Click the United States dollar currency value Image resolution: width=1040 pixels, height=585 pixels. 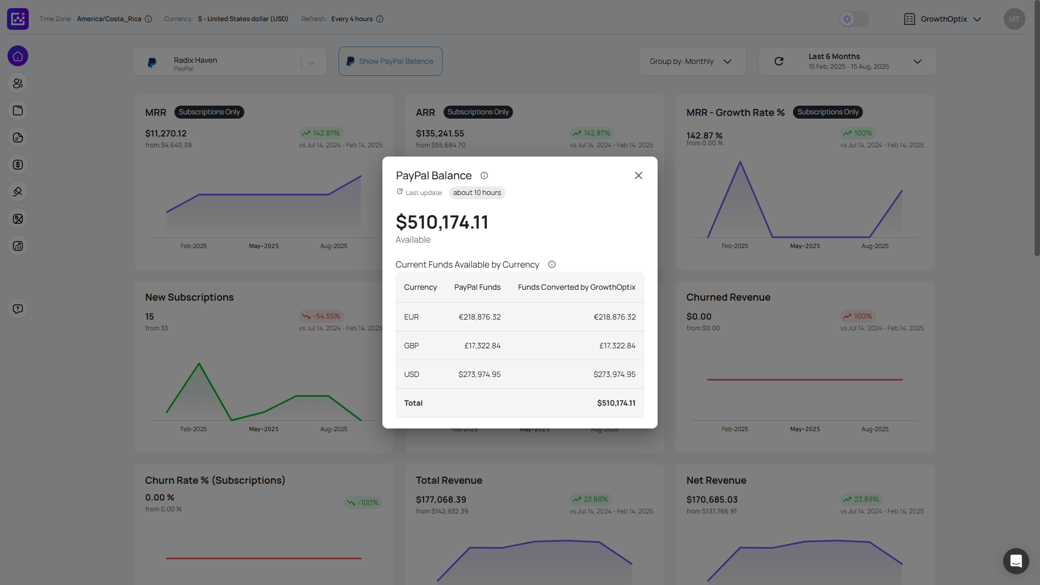[243, 19]
